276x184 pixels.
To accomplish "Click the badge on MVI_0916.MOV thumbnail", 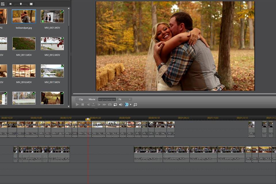I will coord(14,76).
